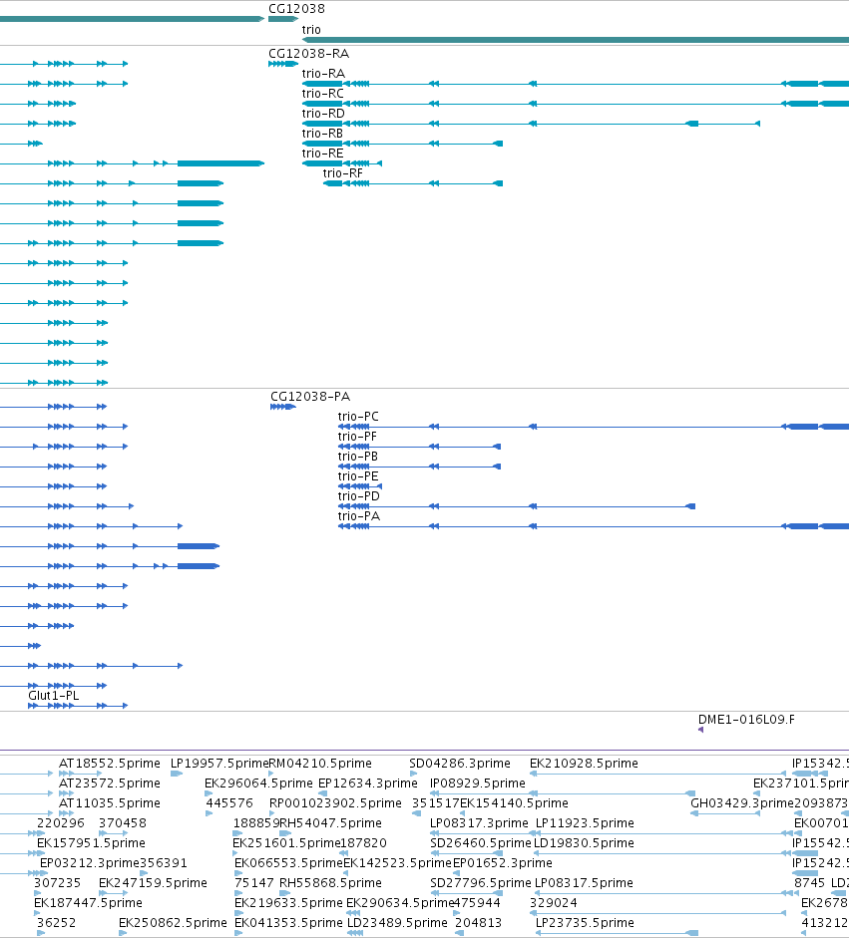Pick the SD04286.3prime EST label
This screenshot has height=938, width=849.
tap(460, 764)
